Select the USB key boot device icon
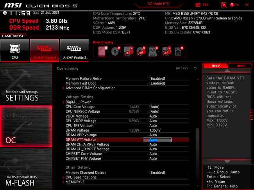Screen dimensions: 254x190 click(x=153, y=51)
